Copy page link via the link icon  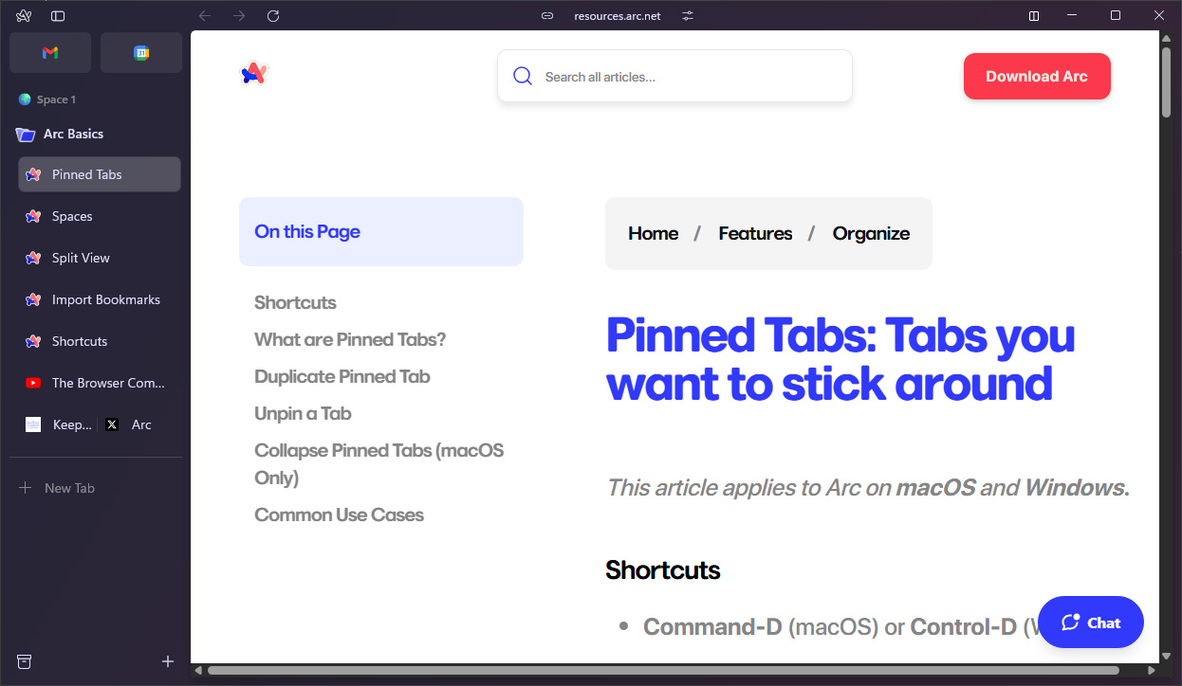[x=547, y=16]
